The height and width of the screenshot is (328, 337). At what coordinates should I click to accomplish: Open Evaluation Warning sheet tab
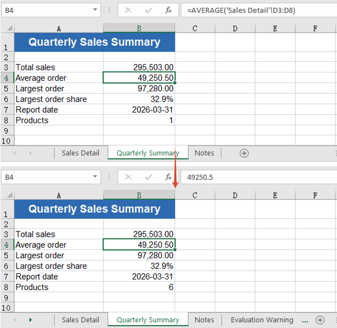point(262,320)
